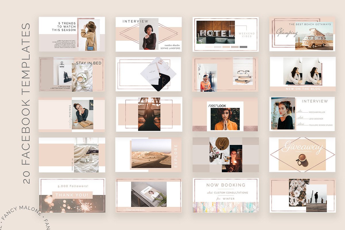Open the First Look template

point(226,114)
